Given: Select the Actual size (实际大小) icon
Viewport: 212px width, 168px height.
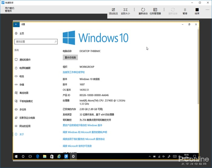Looking at the screenshot, I should [125, 11].
